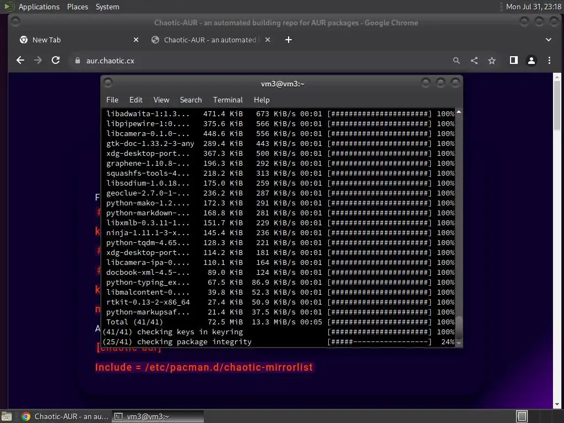The width and height of the screenshot is (564, 423).
Task: Click the libadwaita-1:1.3... download line
Action: click(x=280, y=113)
